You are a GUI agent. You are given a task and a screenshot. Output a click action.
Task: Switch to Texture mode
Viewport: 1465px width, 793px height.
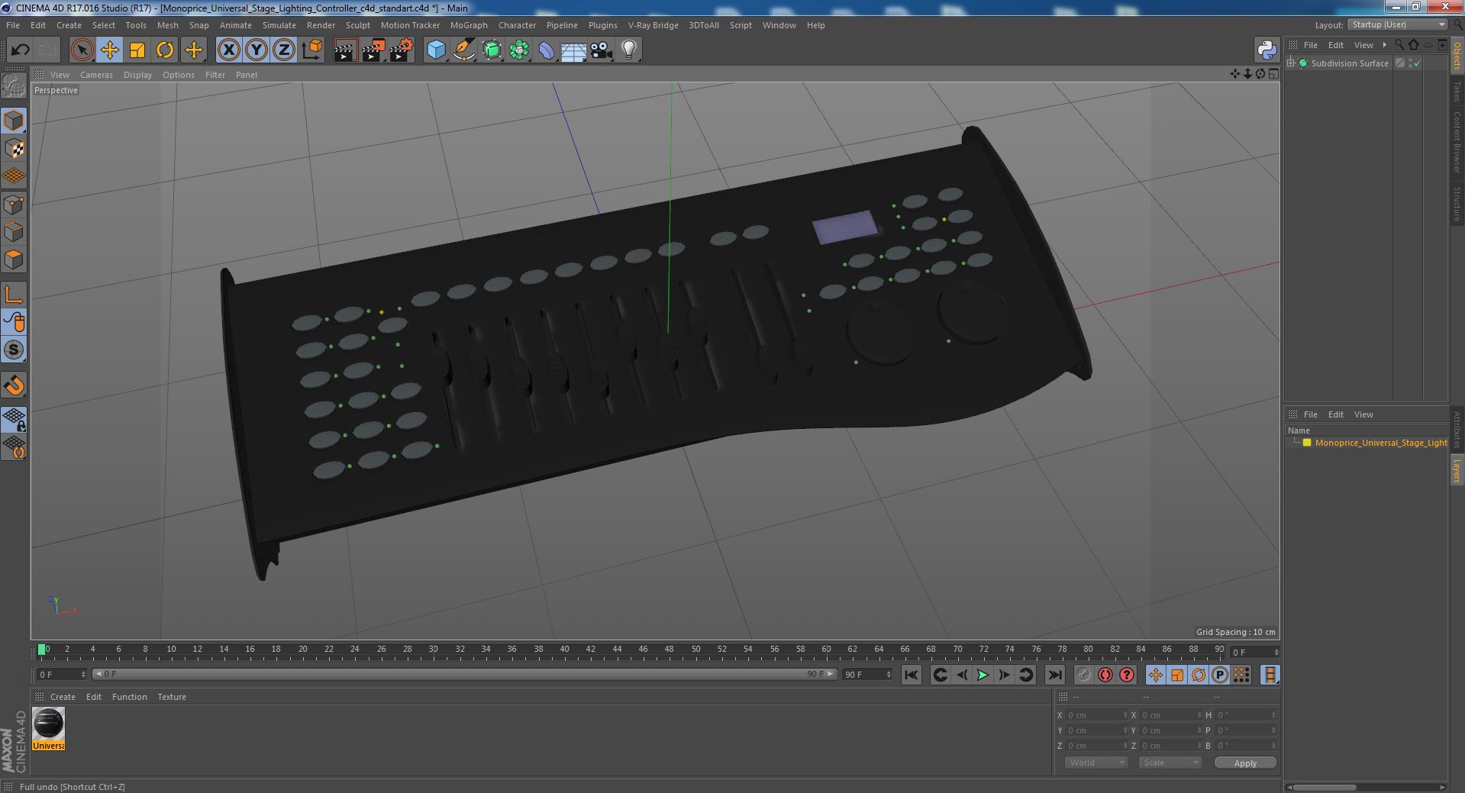click(14, 149)
